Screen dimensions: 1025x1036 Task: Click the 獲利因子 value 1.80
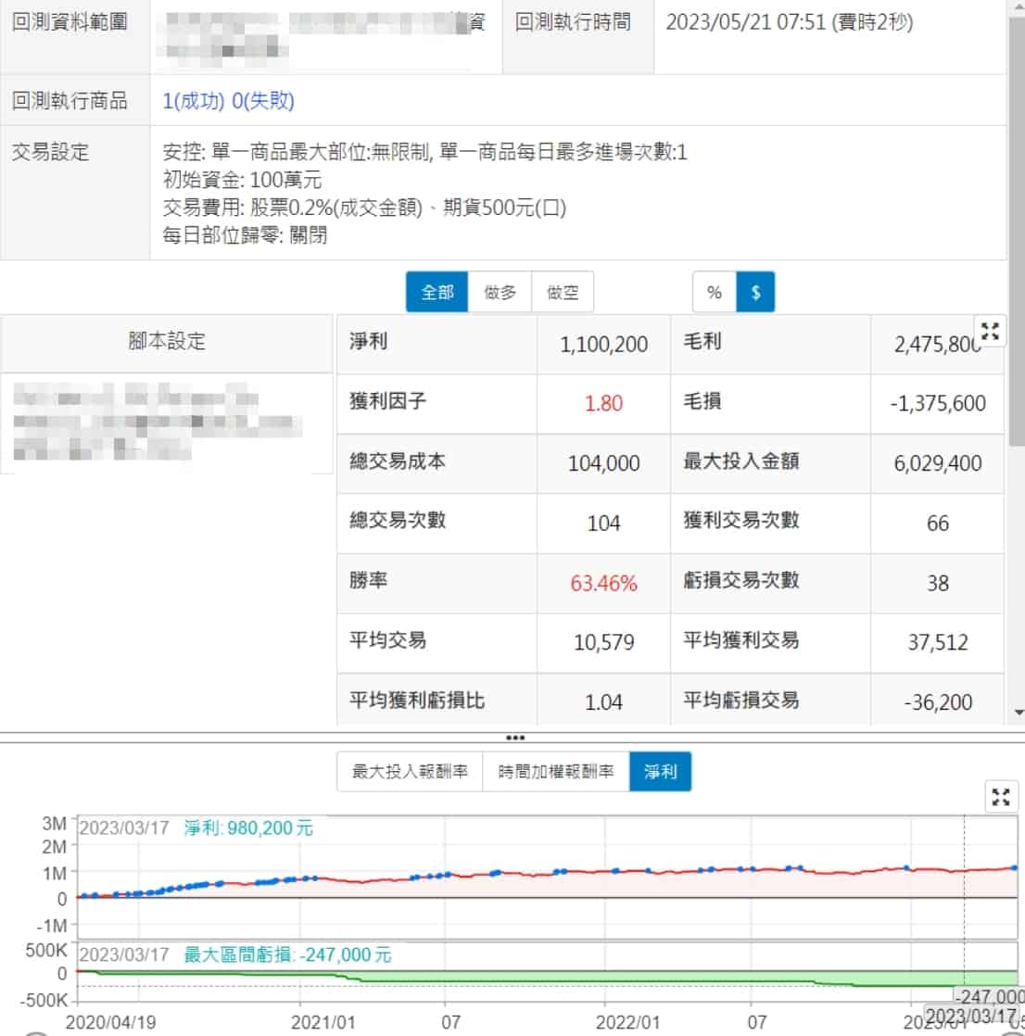(x=603, y=403)
